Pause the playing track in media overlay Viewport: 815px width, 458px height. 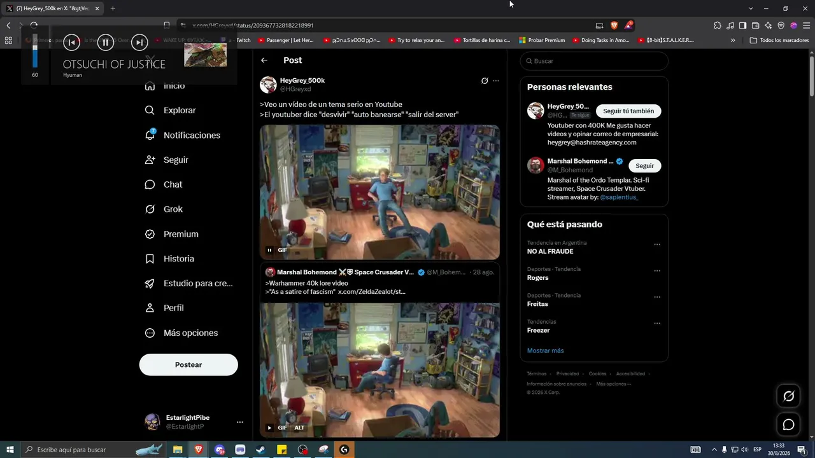pyautogui.click(x=105, y=43)
